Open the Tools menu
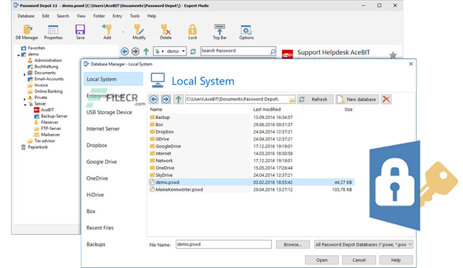463x268 pixels. click(x=135, y=16)
